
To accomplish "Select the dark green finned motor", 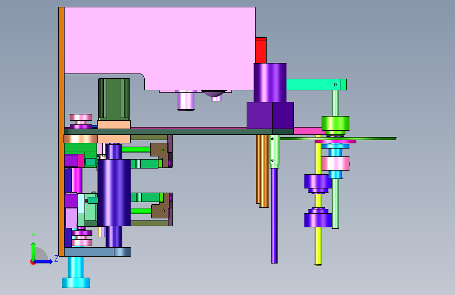I will [114, 99].
